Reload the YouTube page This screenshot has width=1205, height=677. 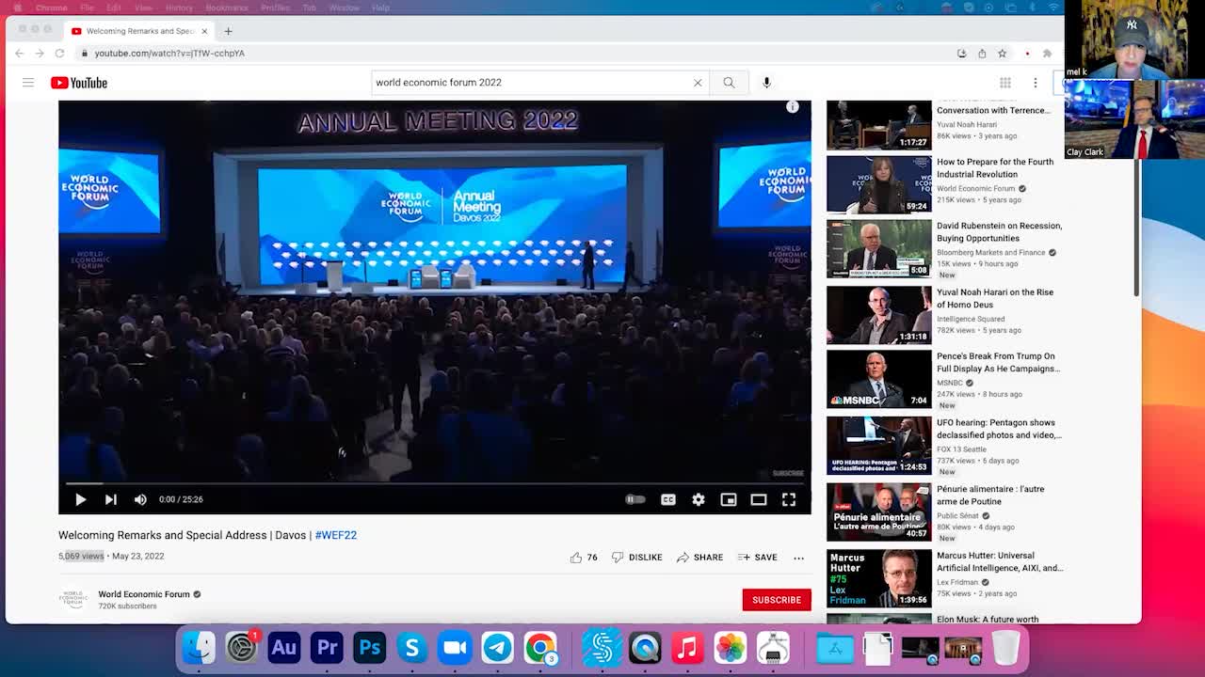click(59, 54)
